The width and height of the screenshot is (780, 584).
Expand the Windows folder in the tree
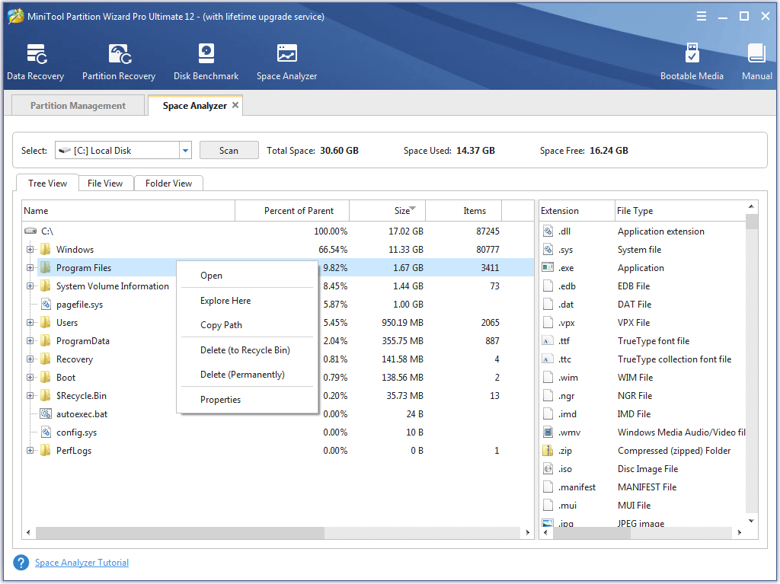[29, 249]
